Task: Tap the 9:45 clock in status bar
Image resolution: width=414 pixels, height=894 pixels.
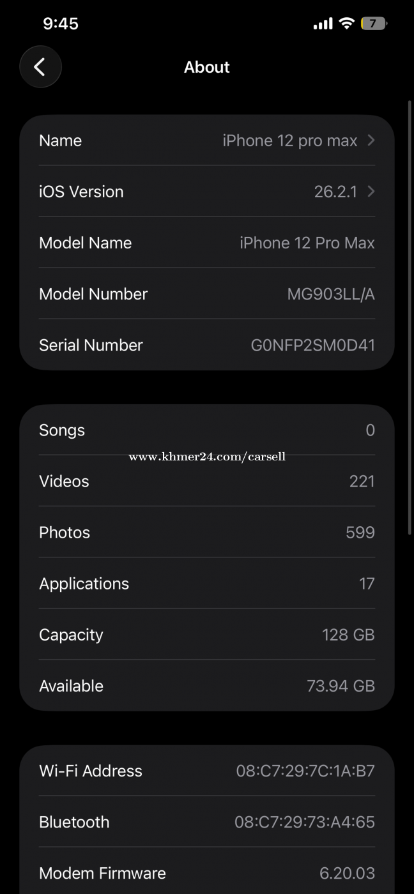Action: point(61,24)
